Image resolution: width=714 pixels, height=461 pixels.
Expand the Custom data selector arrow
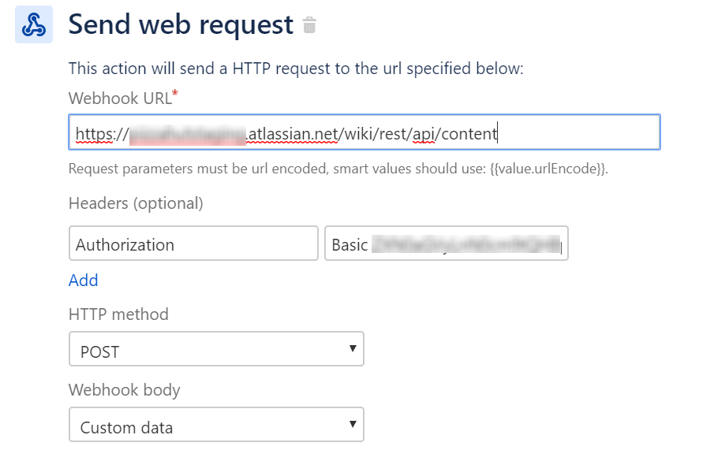[x=354, y=424]
